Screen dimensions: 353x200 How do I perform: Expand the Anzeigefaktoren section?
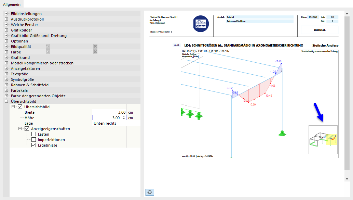point(6,68)
